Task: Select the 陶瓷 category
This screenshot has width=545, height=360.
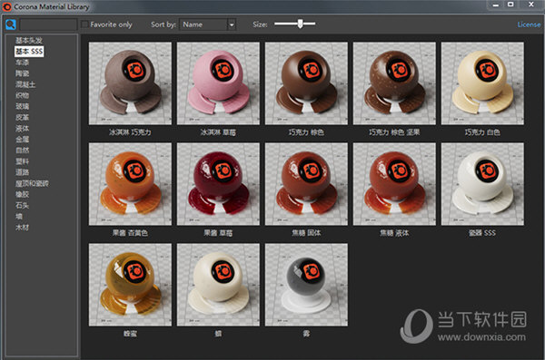Action: click(x=22, y=73)
